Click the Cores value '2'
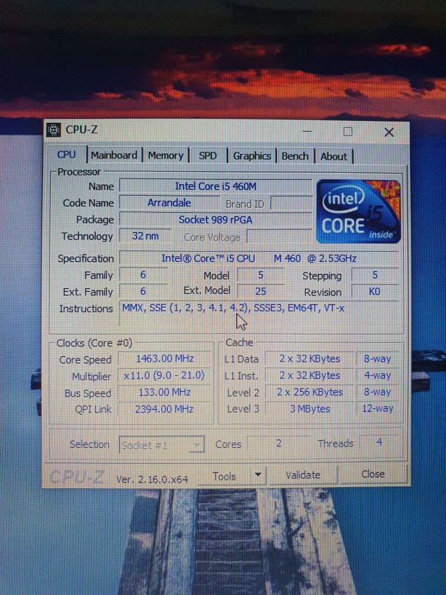The width and height of the screenshot is (446, 595). coord(278,443)
